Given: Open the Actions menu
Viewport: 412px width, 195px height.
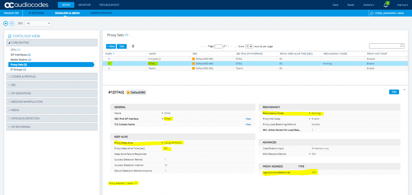Looking at the screenshot, I should pos(369,5).
